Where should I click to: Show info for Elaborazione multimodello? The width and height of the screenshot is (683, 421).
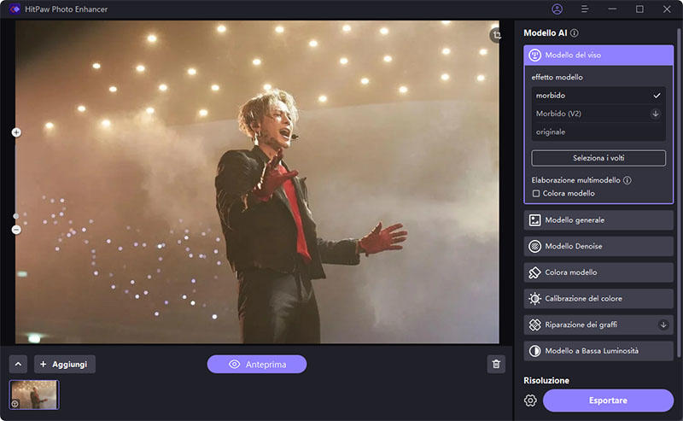coord(628,180)
